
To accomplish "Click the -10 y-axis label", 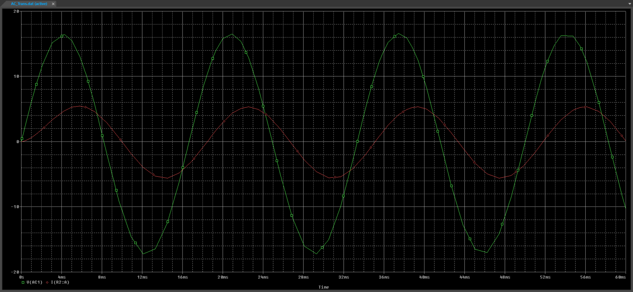I will pyautogui.click(x=15, y=206).
